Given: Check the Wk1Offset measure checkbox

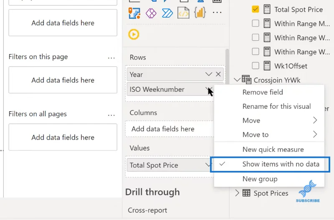Looking at the screenshot, I should click(256, 65).
